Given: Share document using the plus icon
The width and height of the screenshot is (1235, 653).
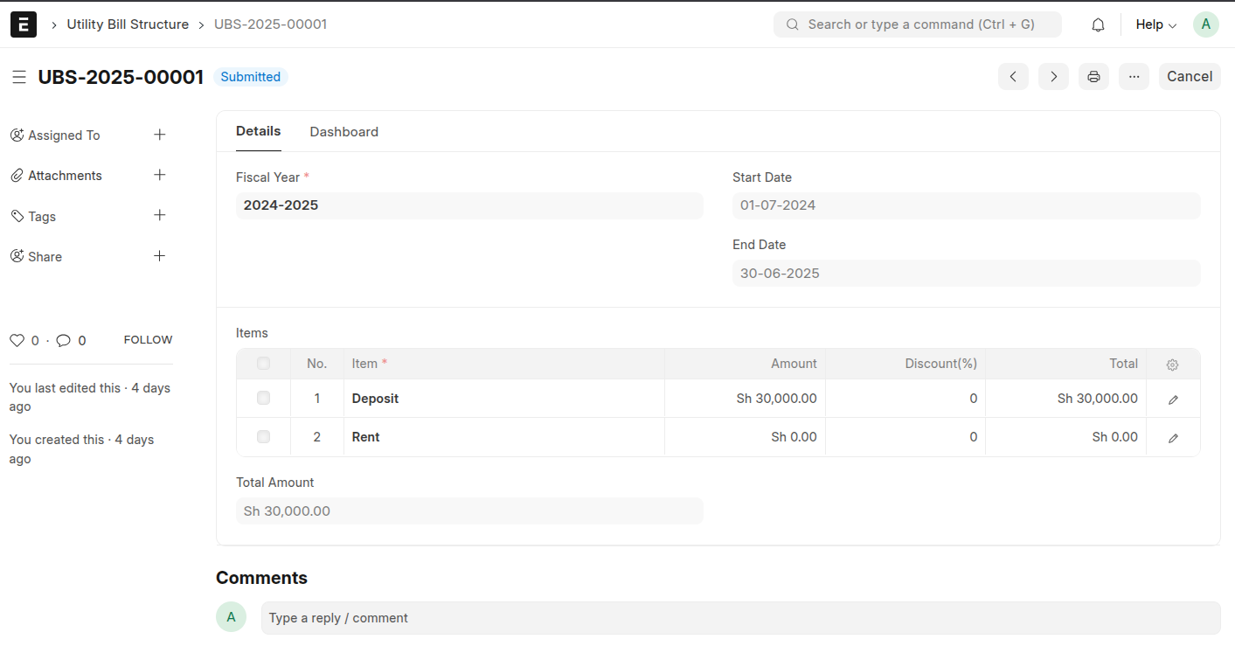Looking at the screenshot, I should (x=160, y=256).
